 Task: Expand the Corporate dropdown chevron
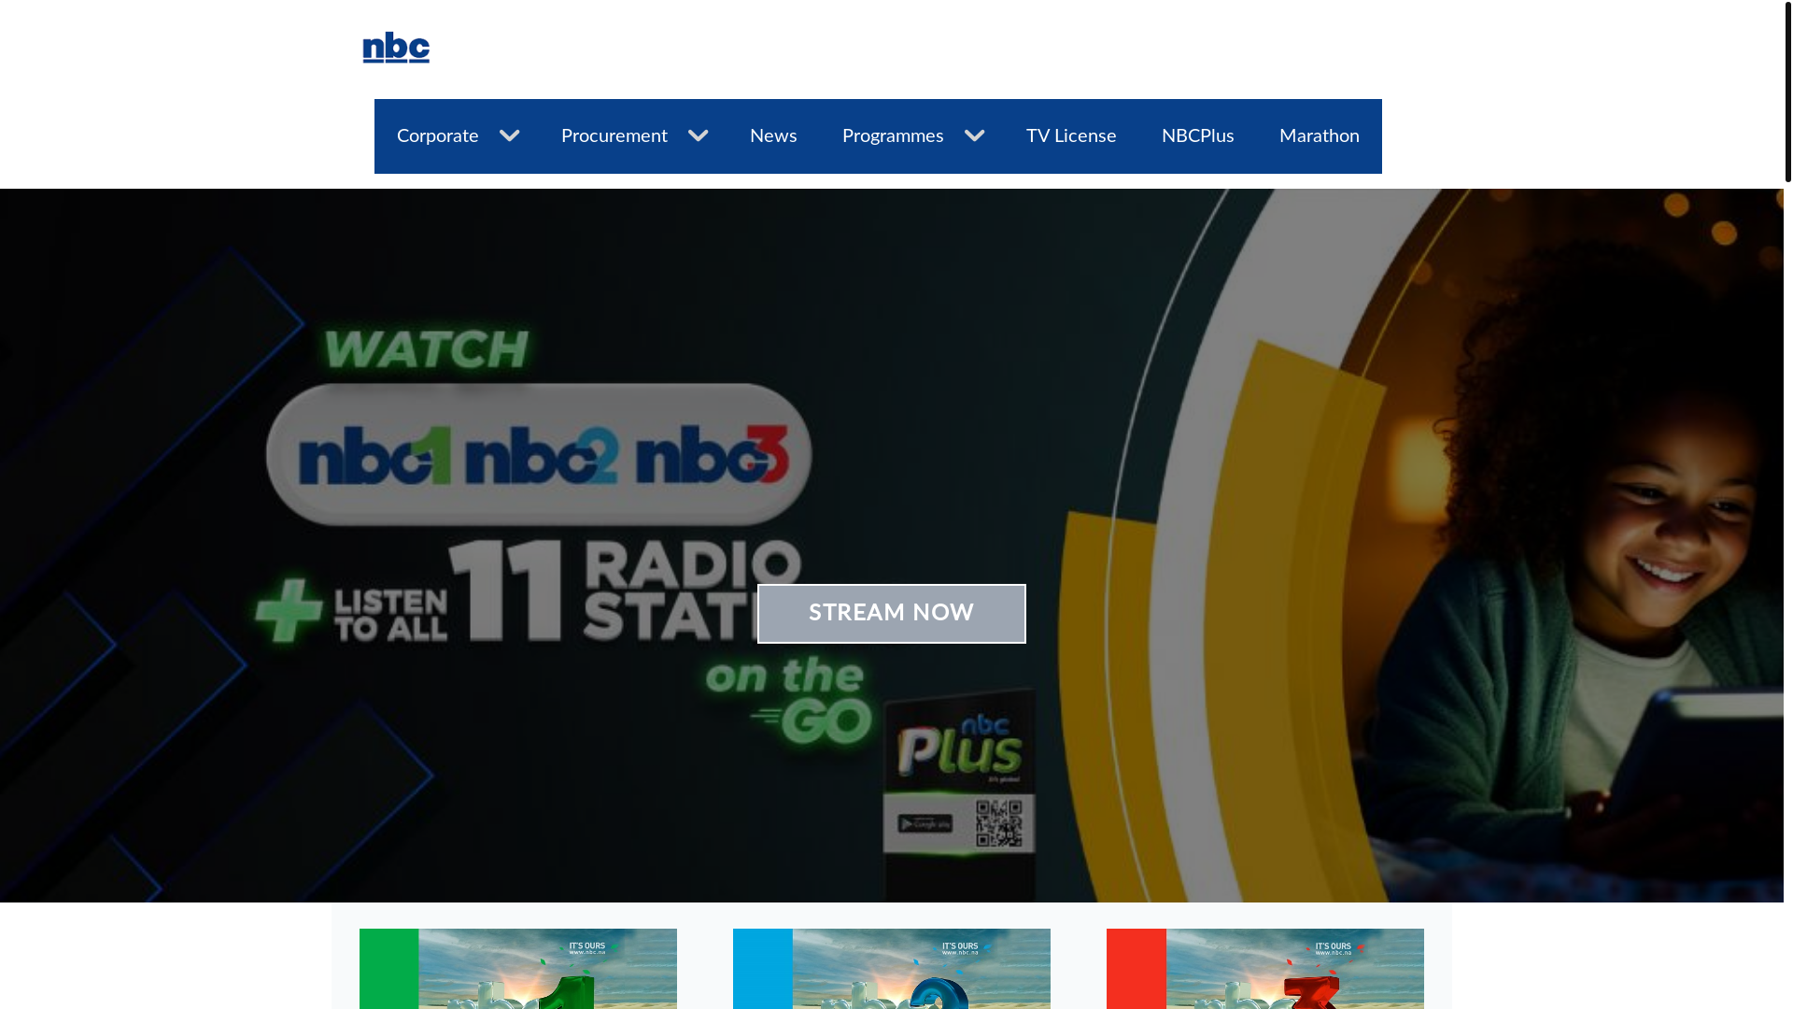pos(509,136)
